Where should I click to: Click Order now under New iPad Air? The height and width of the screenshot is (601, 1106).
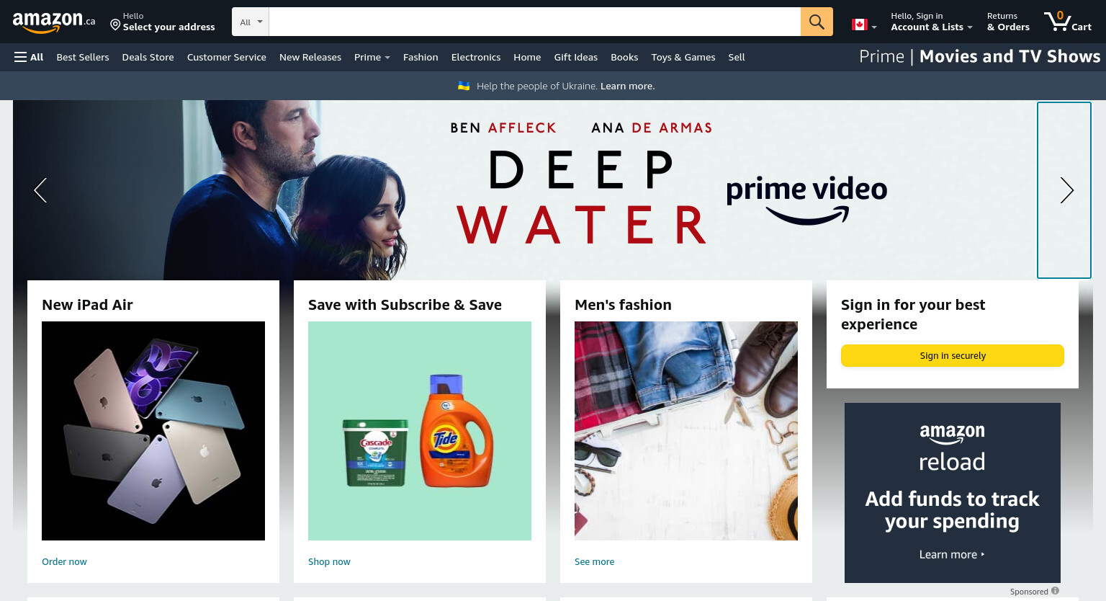tap(64, 561)
